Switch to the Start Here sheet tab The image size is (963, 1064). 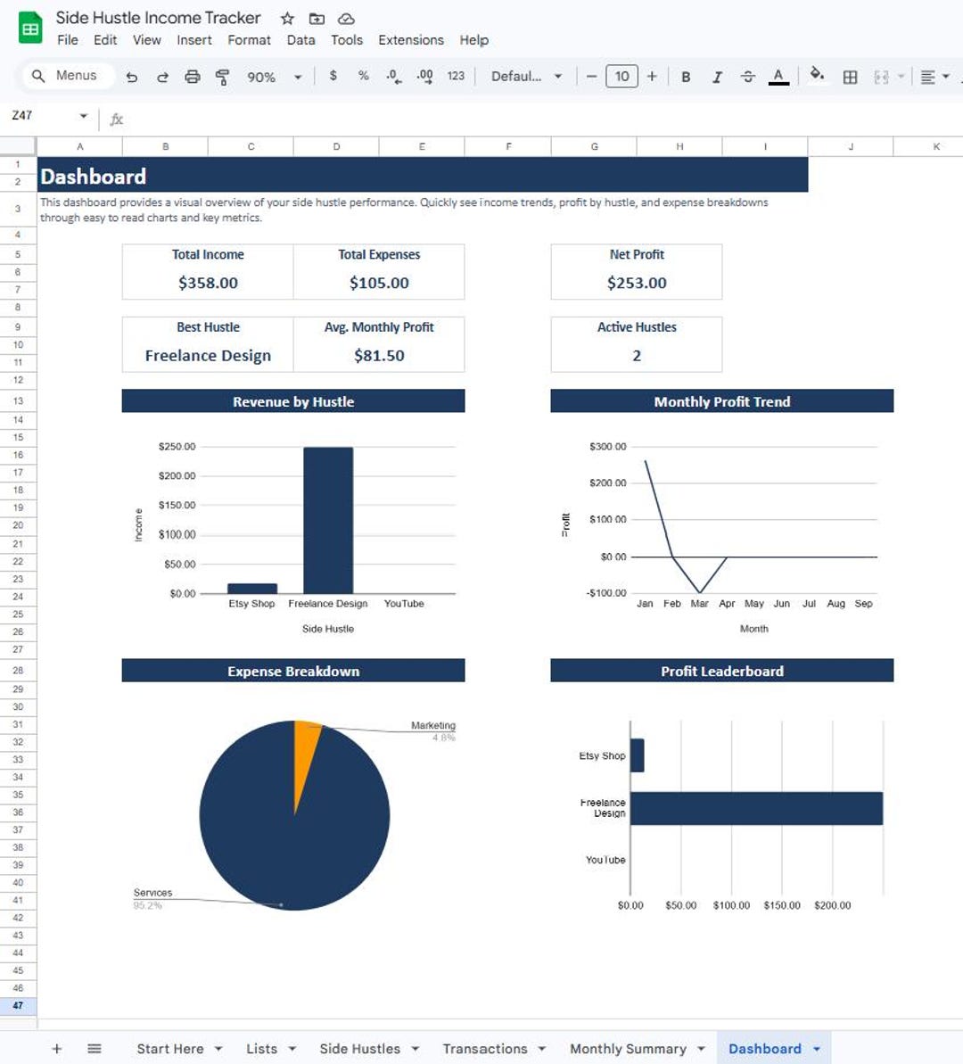(x=170, y=1049)
